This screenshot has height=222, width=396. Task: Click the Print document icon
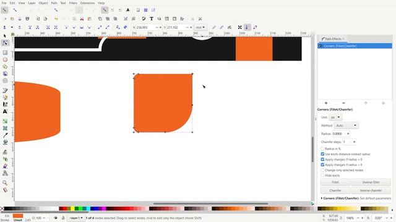[27, 19]
